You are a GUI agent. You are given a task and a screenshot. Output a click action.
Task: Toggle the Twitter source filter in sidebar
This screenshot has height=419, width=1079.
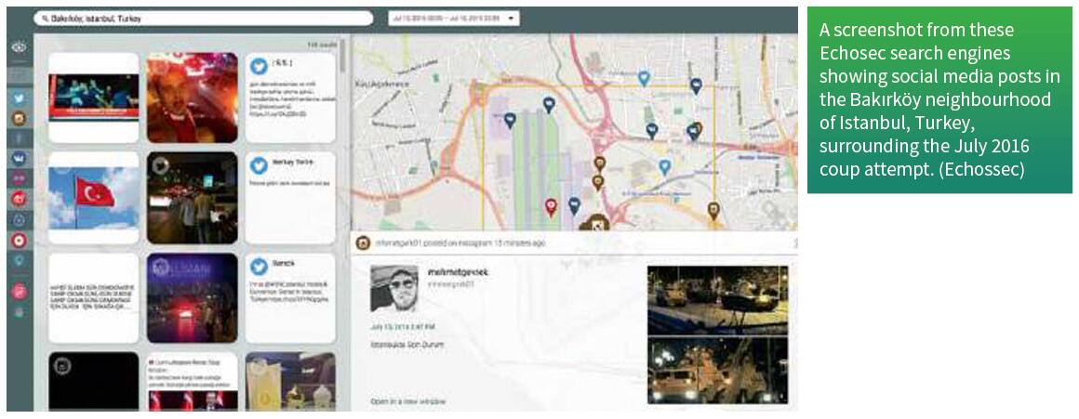pyautogui.click(x=20, y=98)
